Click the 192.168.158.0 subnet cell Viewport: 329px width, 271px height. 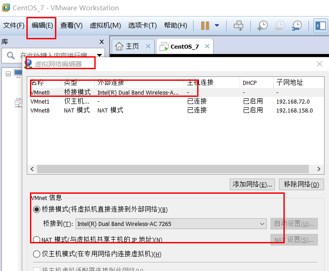tap(295, 110)
